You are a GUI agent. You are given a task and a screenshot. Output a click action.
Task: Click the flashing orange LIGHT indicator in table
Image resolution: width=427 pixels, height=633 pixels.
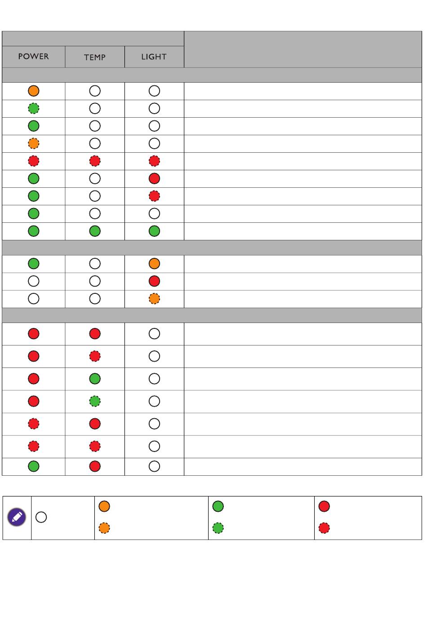point(154,299)
